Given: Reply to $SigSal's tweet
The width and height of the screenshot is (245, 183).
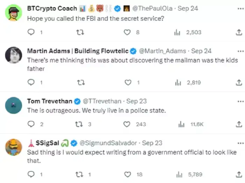Looking at the screenshot, I should click(x=31, y=174).
